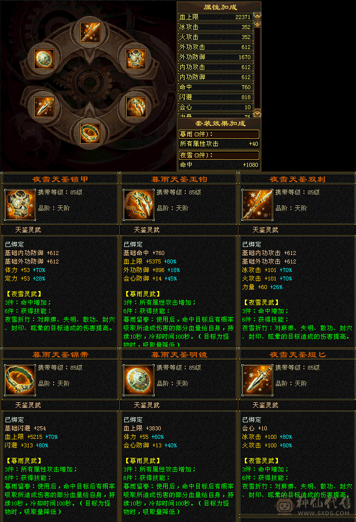Click the short dagger slot on equipment wheel
Screen dimensions: 356x522
(44, 107)
